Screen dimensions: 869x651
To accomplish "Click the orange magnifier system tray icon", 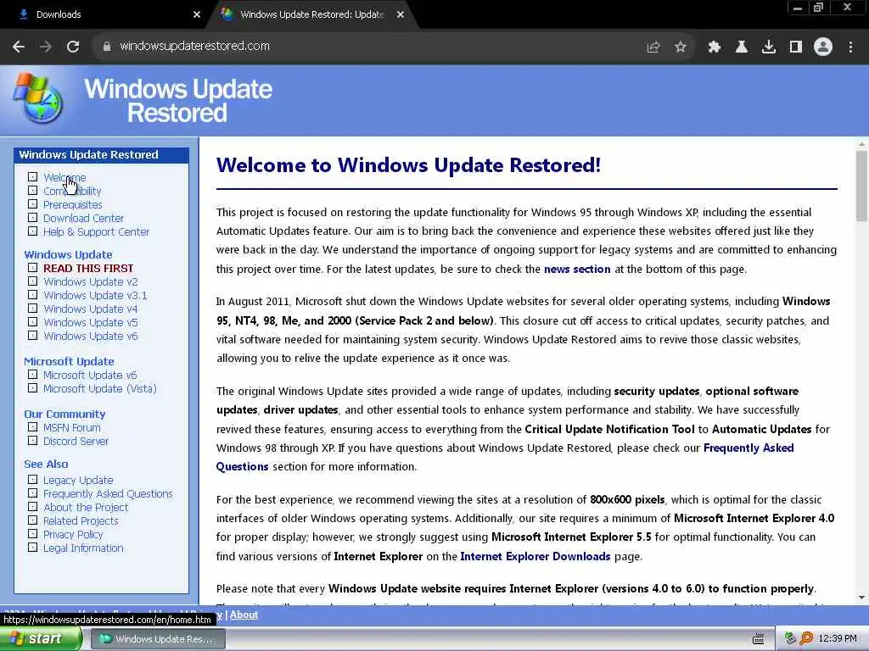I will 806,638.
